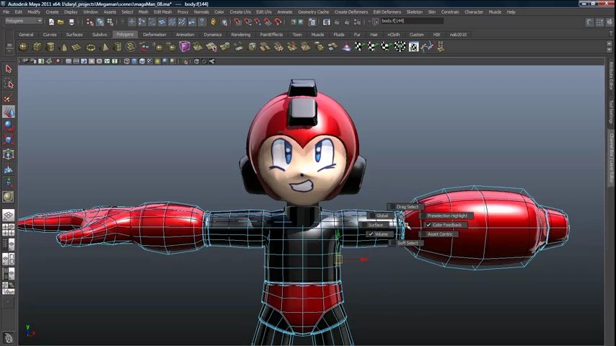Click the red translate manipulator arrow

coord(364,259)
